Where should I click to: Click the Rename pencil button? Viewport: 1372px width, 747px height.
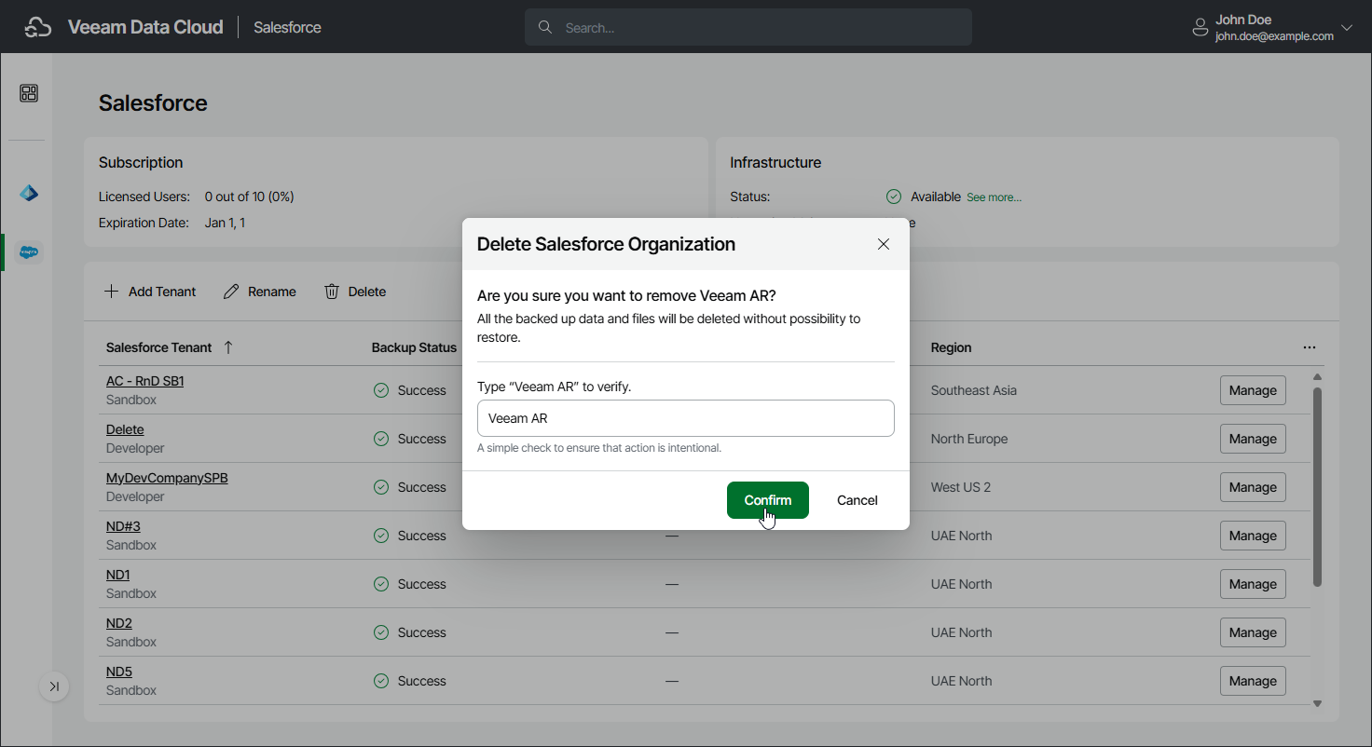coord(260,292)
